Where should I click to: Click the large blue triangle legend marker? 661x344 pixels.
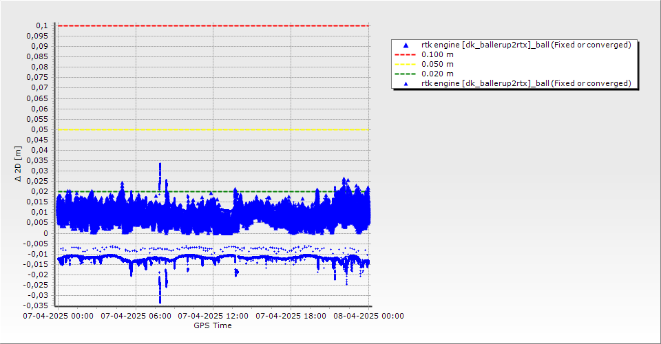tap(406, 45)
